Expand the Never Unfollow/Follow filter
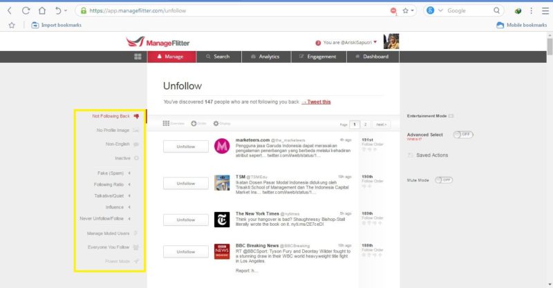The height and width of the screenshot is (288, 553). [x=129, y=218]
